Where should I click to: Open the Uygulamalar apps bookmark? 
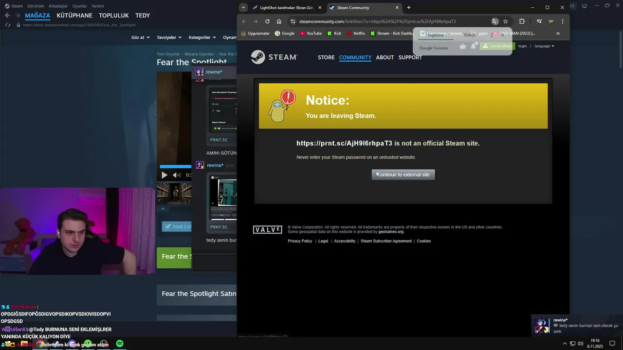tap(256, 34)
